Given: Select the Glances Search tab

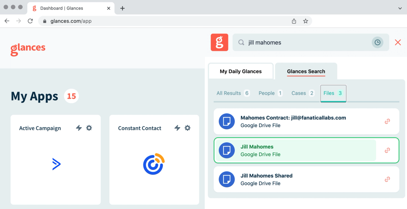Looking at the screenshot, I should pos(306,71).
